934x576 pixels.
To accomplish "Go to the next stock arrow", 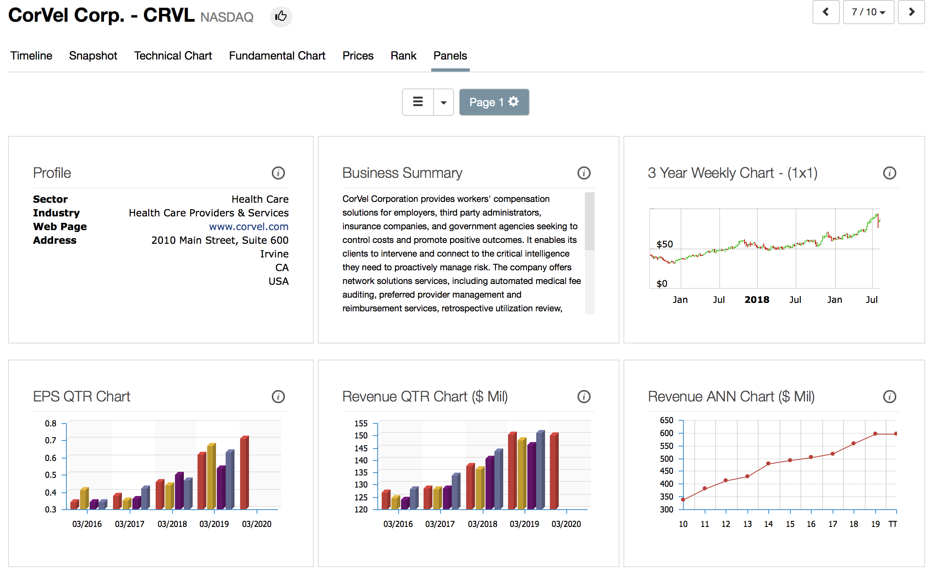I will point(911,12).
